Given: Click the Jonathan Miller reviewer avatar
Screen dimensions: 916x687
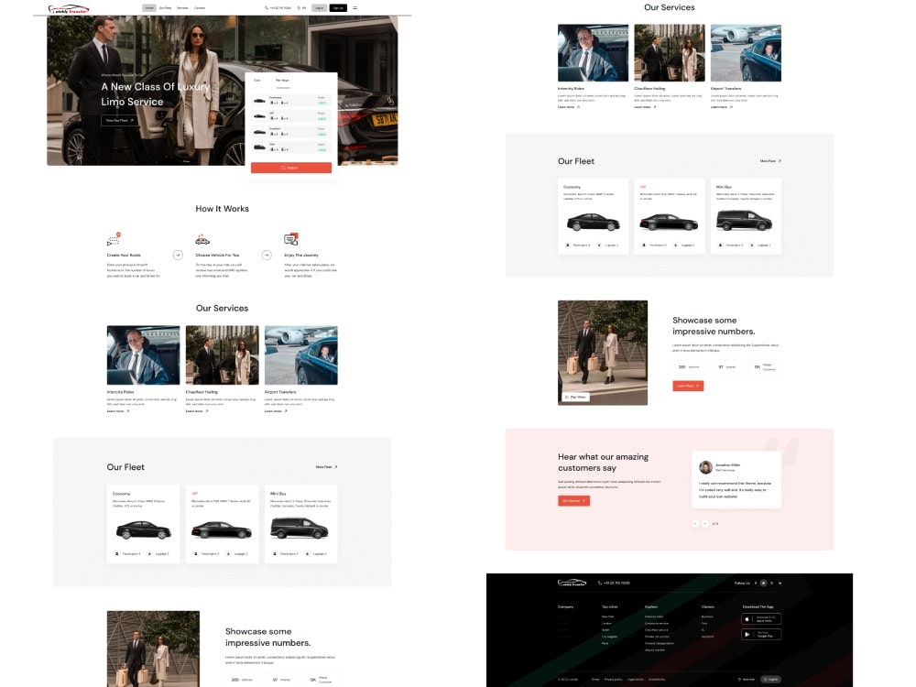Looking at the screenshot, I should click(x=705, y=467).
